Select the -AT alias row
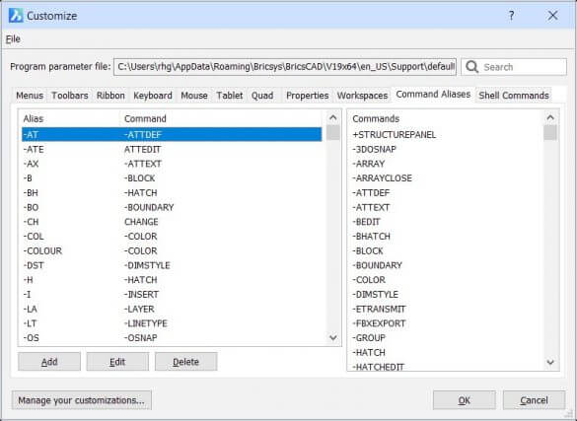The image size is (577, 421). [x=172, y=134]
